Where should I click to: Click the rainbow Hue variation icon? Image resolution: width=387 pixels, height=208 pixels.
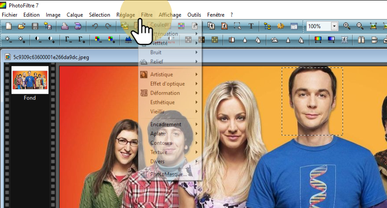[x=318, y=40]
